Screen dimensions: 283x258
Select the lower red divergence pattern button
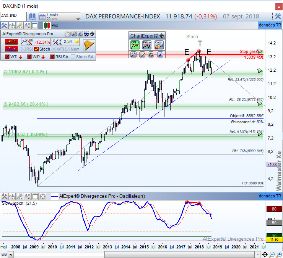click(11, 49)
